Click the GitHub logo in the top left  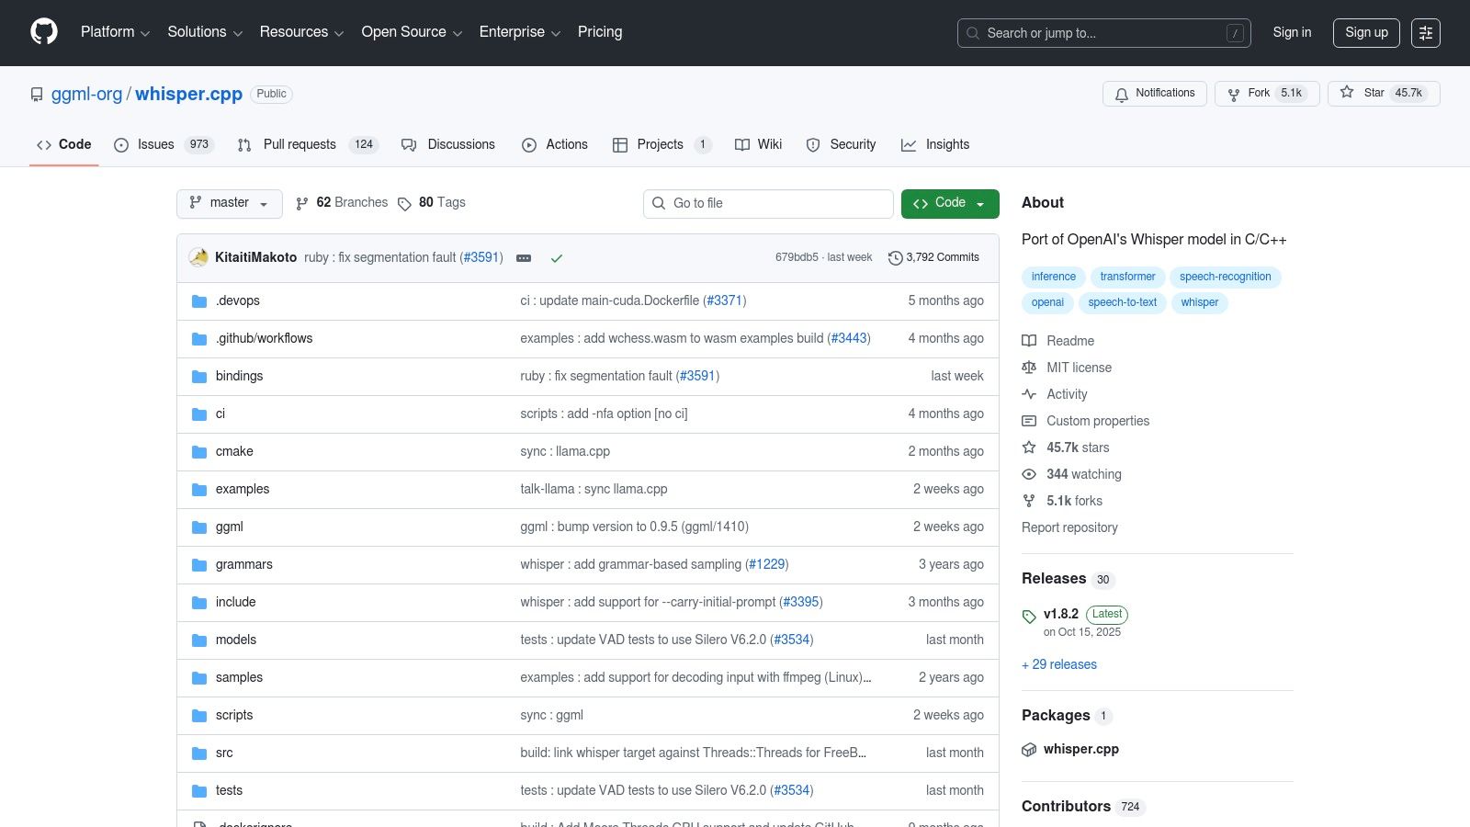click(43, 32)
